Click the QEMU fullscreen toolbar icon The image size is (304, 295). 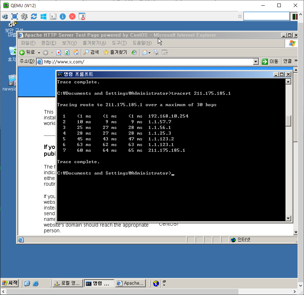tap(15, 16)
